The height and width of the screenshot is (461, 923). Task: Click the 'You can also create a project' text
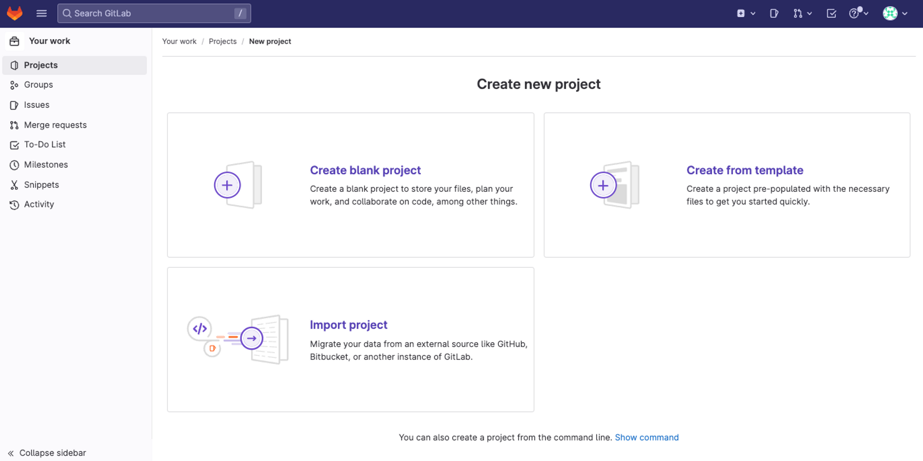[505, 437]
